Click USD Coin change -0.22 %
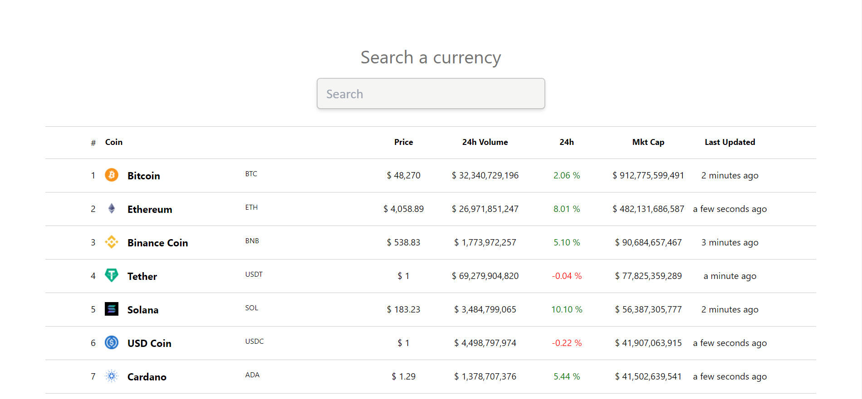This screenshot has width=862, height=399. tap(567, 343)
